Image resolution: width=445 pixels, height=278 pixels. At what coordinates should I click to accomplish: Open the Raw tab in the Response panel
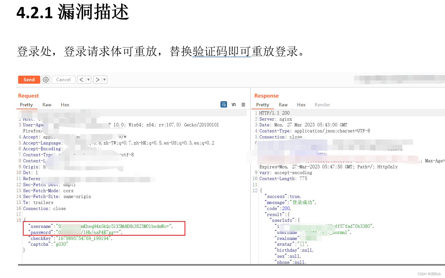point(283,105)
